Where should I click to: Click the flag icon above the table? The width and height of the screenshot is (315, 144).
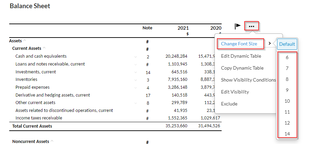coord(238,26)
